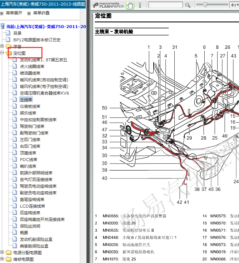This screenshot has width=239, height=263.
Task: Open 仪表板线束 page
Action: pyautogui.click(x=30, y=106)
